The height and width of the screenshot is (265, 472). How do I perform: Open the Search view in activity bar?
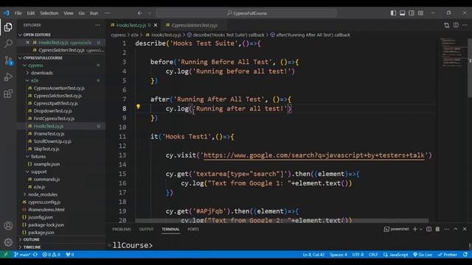pos(8,43)
